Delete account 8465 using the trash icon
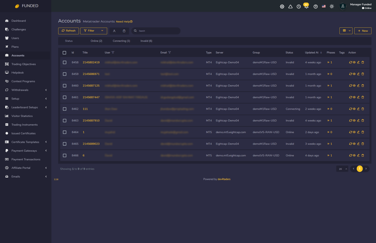The image size is (376, 243). pyautogui.click(x=363, y=144)
